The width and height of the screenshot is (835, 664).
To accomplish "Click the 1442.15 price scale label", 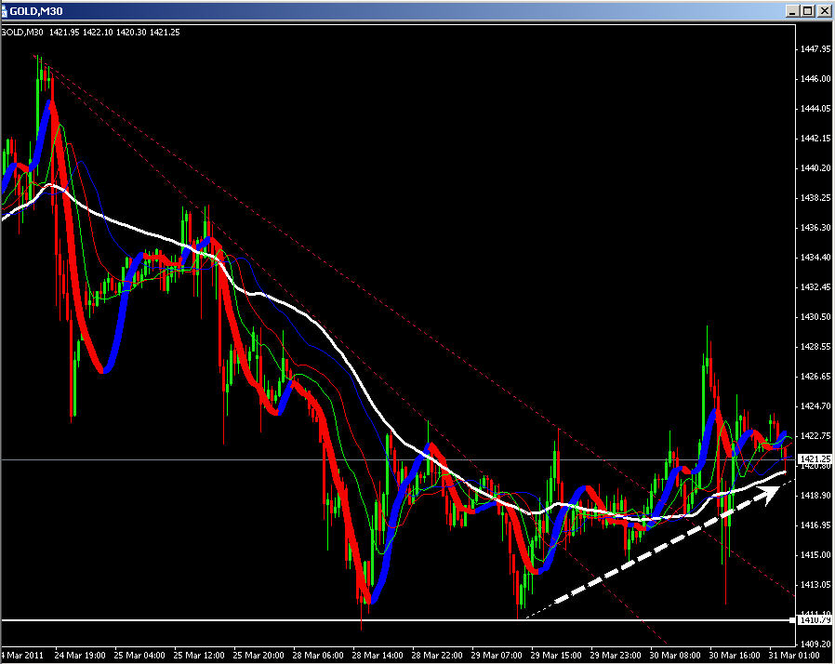I will click(815, 139).
